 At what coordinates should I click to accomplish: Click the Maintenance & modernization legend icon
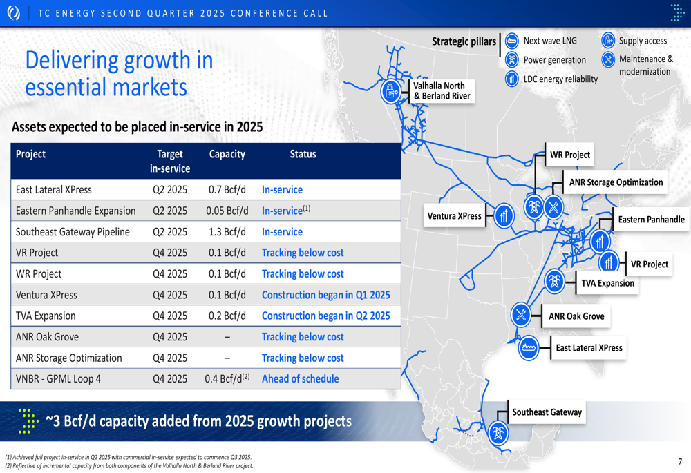[608, 59]
